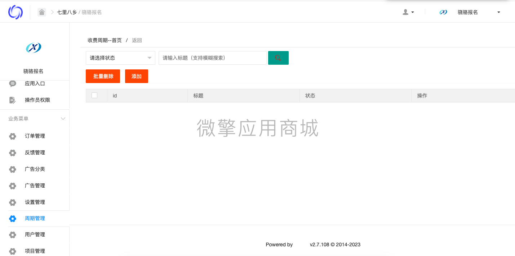The width and height of the screenshot is (515, 256).
Task: Select 广告管理 menu item
Action: [x=35, y=186]
